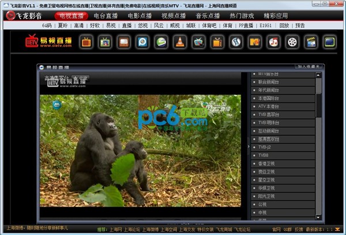The height and width of the screenshot is (235, 346).
Task: Open the 电影点播 tab
Action: 139,16
